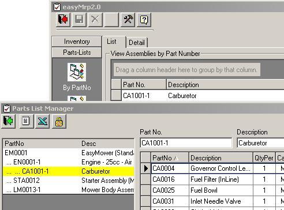Click the yellow padlock icon
This screenshot has width=284, height=210.
click(x=59, y=121)
